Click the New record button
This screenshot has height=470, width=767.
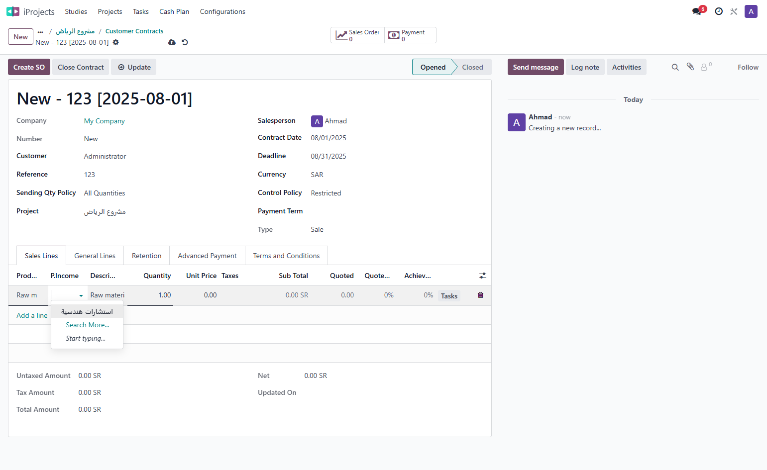pos(21,37)
